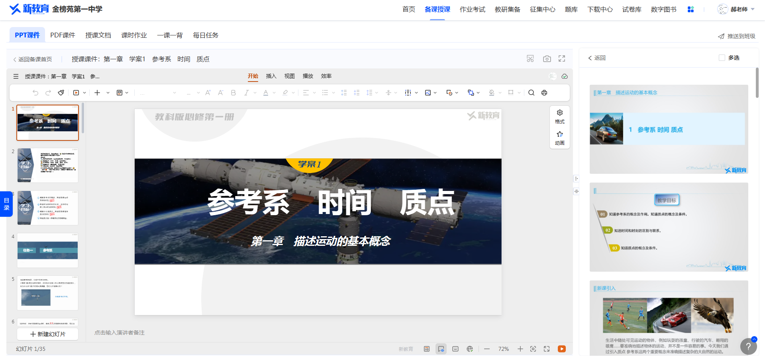Toggle italic formatting I icon
Viewport: 765px width, 356px height.
coord(246,93)
